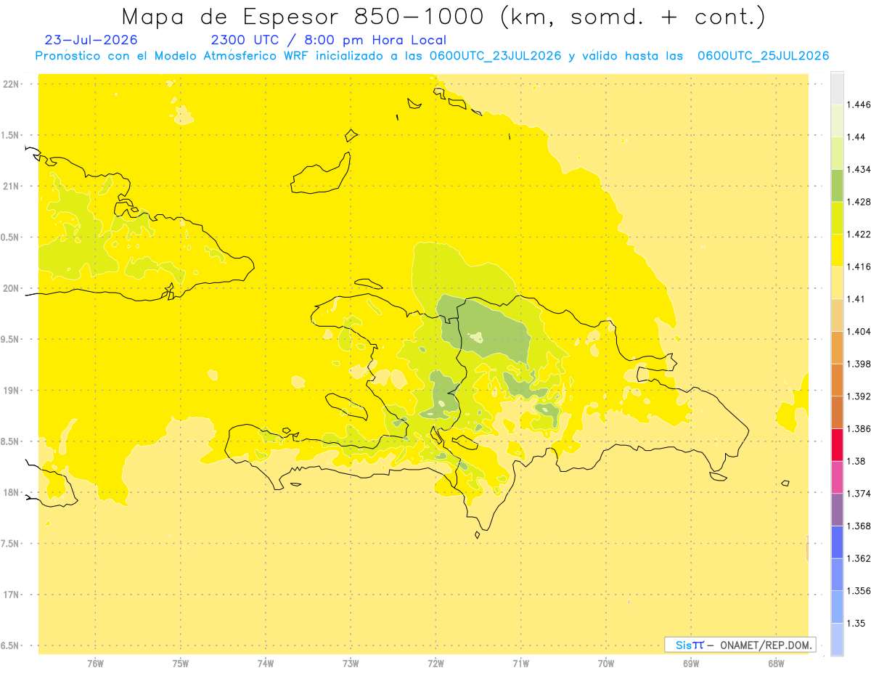Click the legend value '1.38'
Image resolution: width=871 pixels, height=673 pixels.
(x=856, y=462)
